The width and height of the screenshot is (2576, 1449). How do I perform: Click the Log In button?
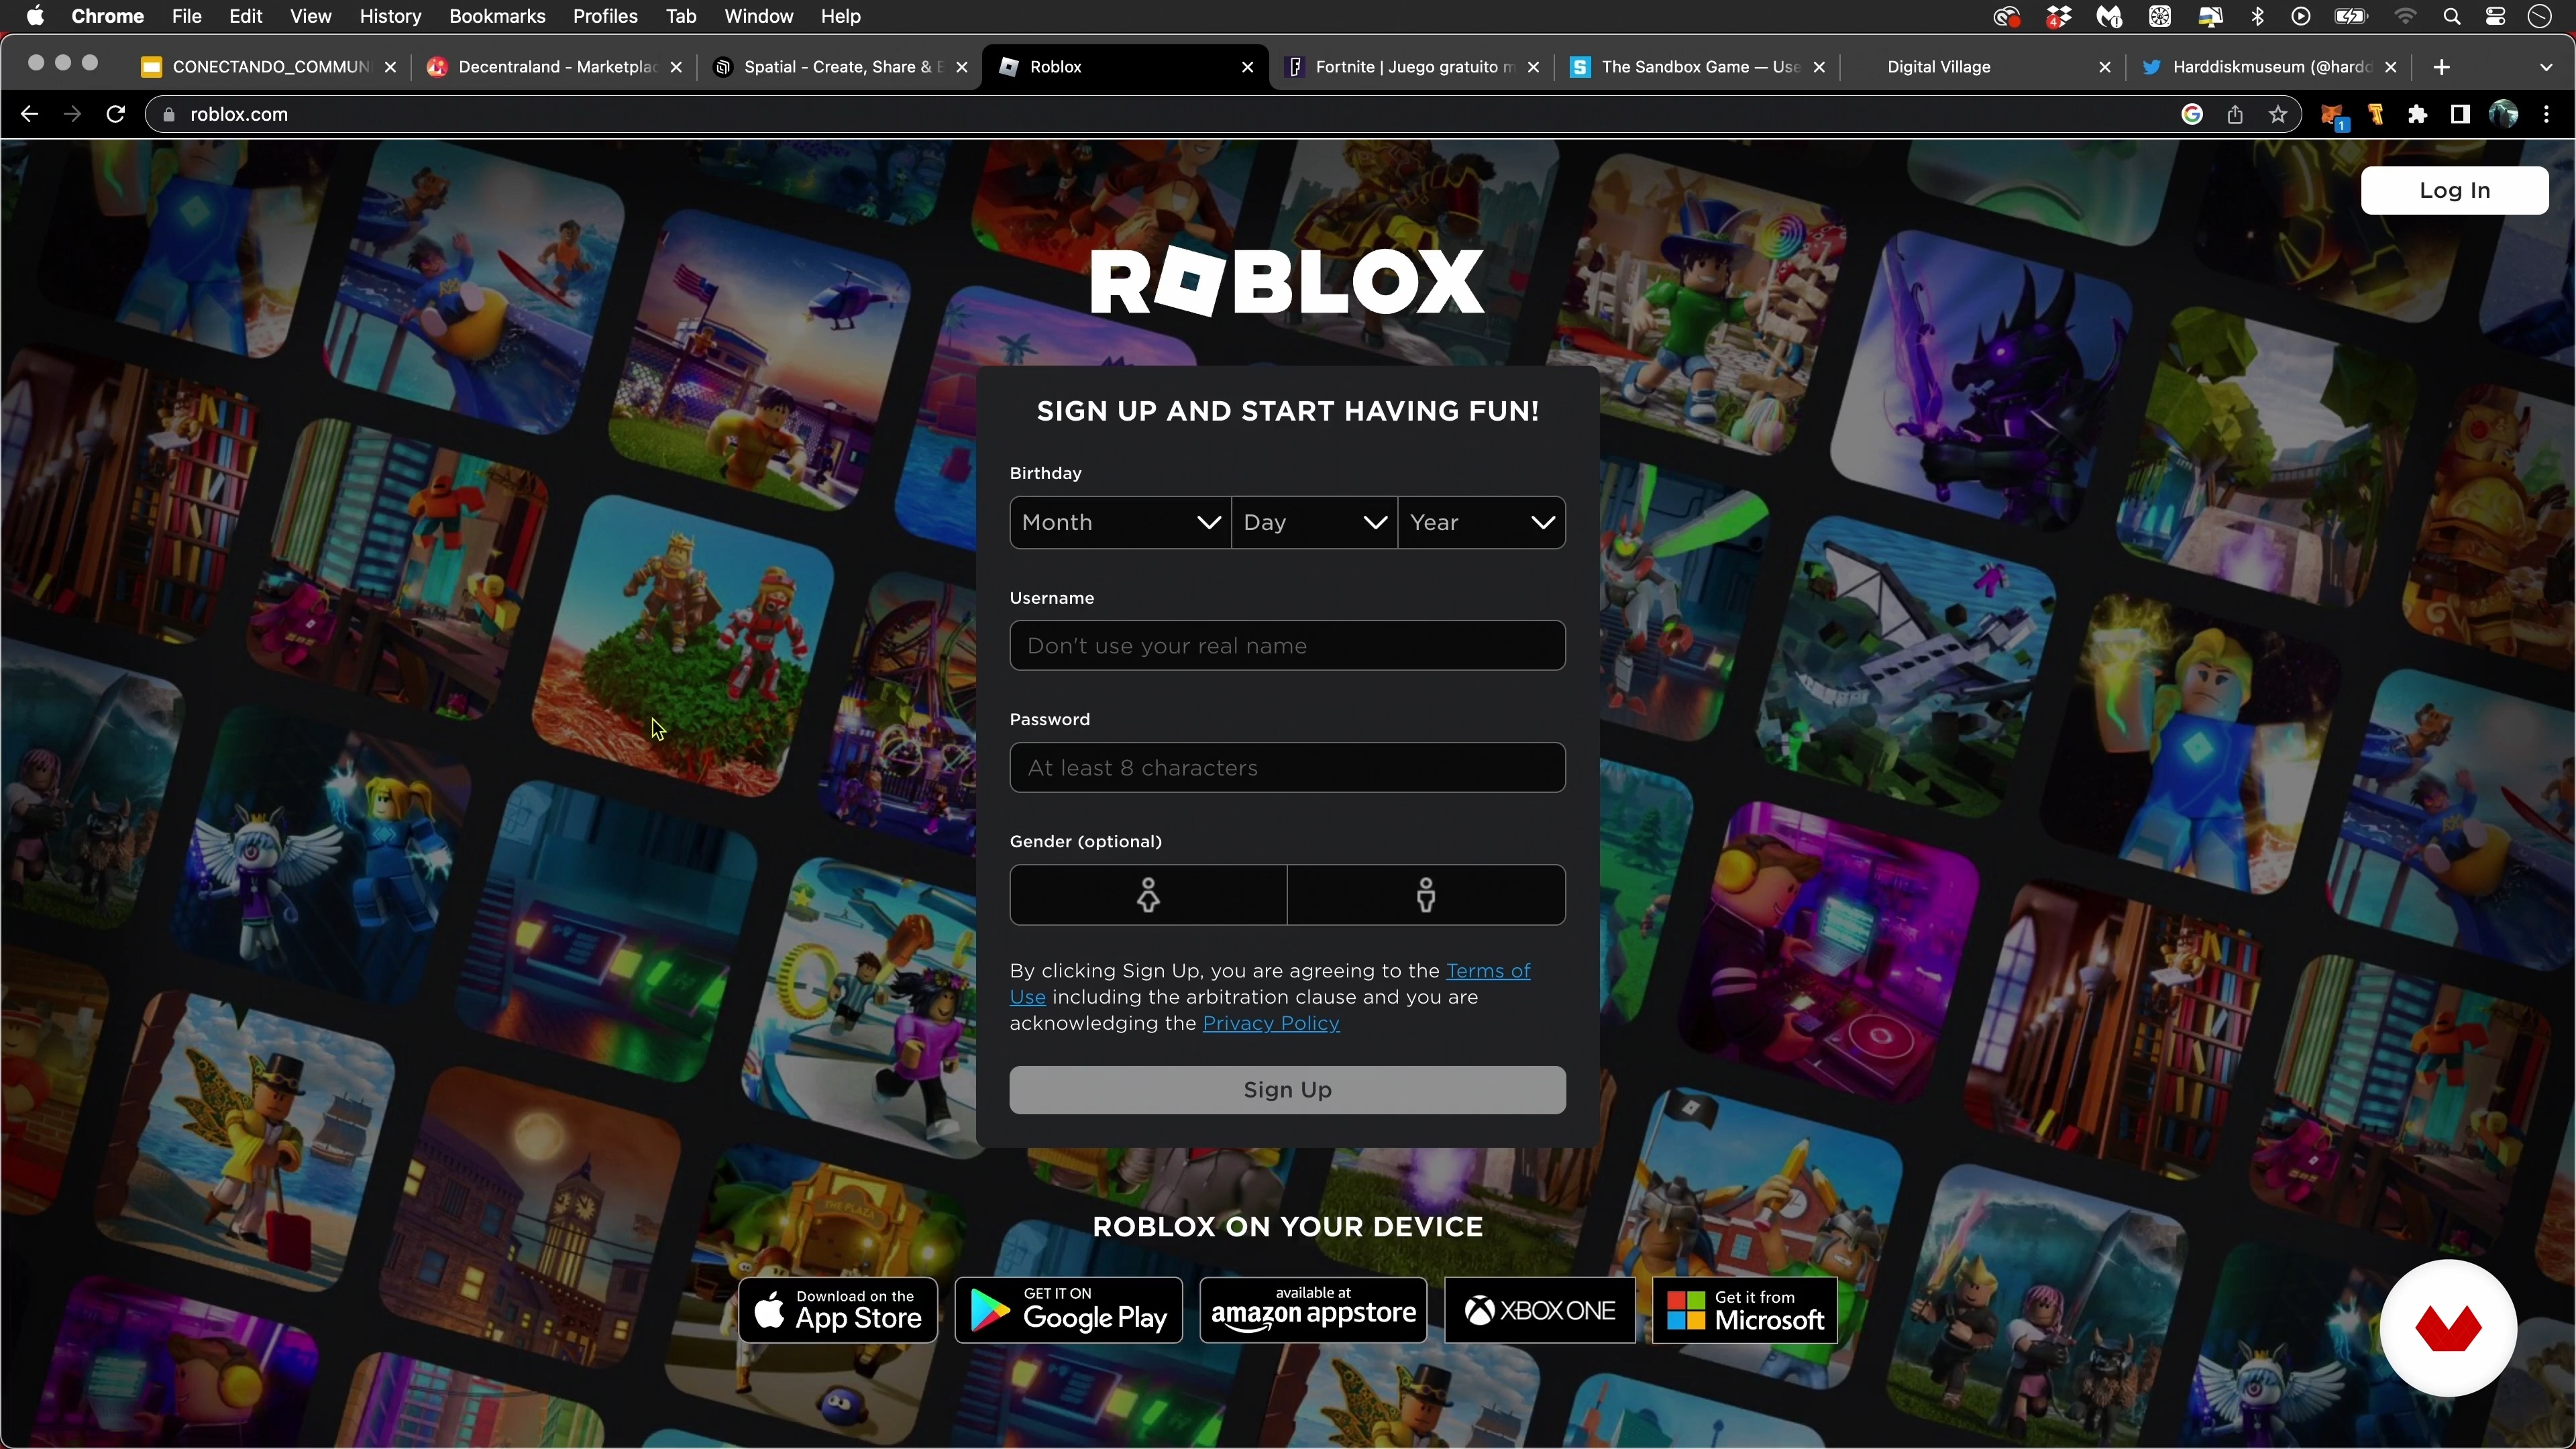[x=2454, y=190]
